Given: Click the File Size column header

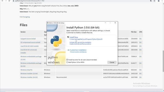Looking at the screenshot, I should [x=134, y=32].
